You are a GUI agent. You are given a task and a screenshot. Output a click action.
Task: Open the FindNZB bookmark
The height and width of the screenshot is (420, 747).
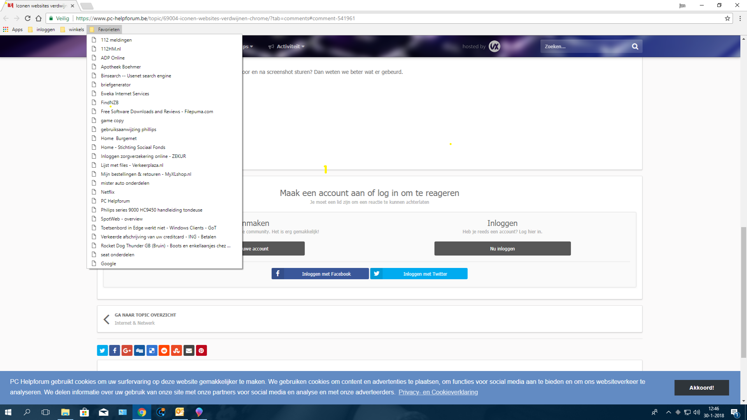point(164,102)
